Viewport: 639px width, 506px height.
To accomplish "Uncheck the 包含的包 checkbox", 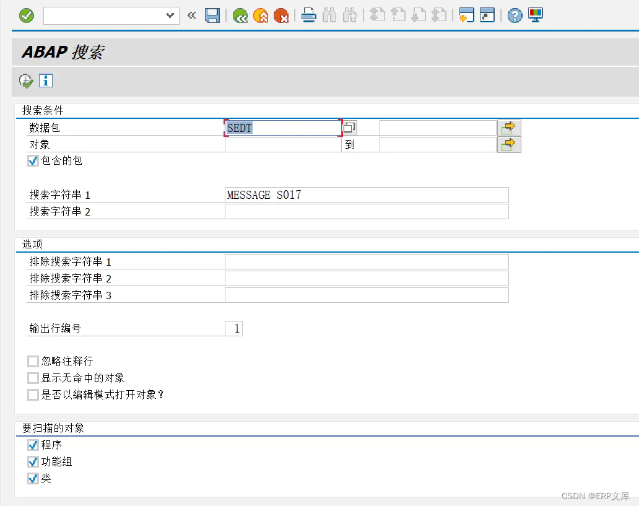I will point(33,160).
